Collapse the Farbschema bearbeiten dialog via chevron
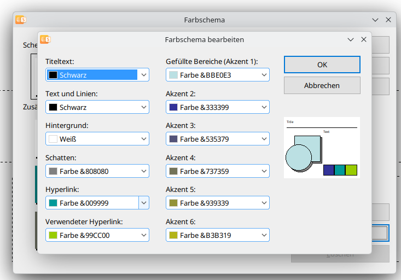This screenshot has height=280, width=401. (x=351, y=39)
